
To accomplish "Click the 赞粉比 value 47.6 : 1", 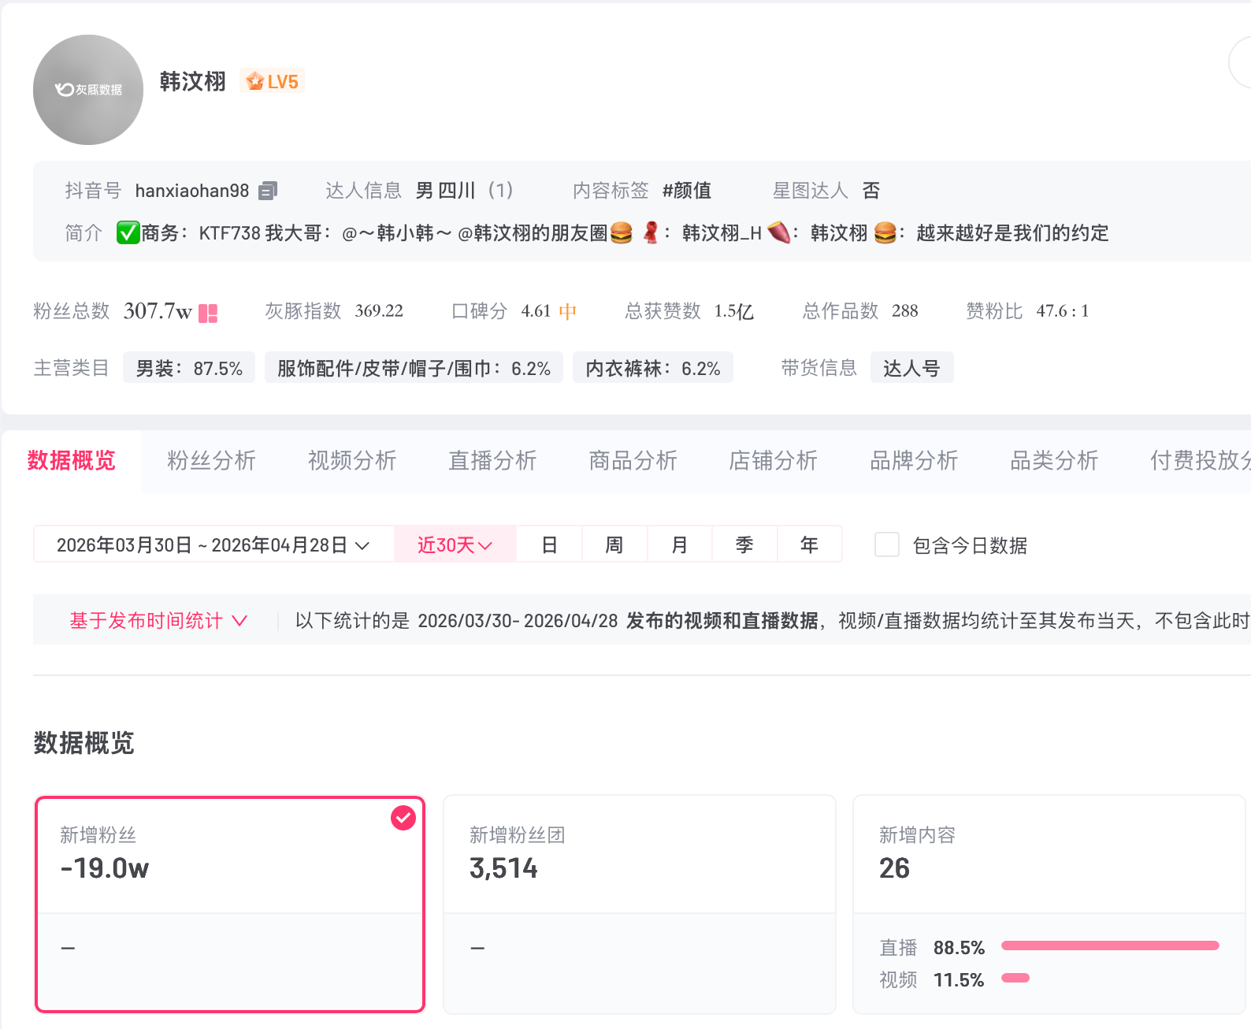I will click(x=1063, y=311).
